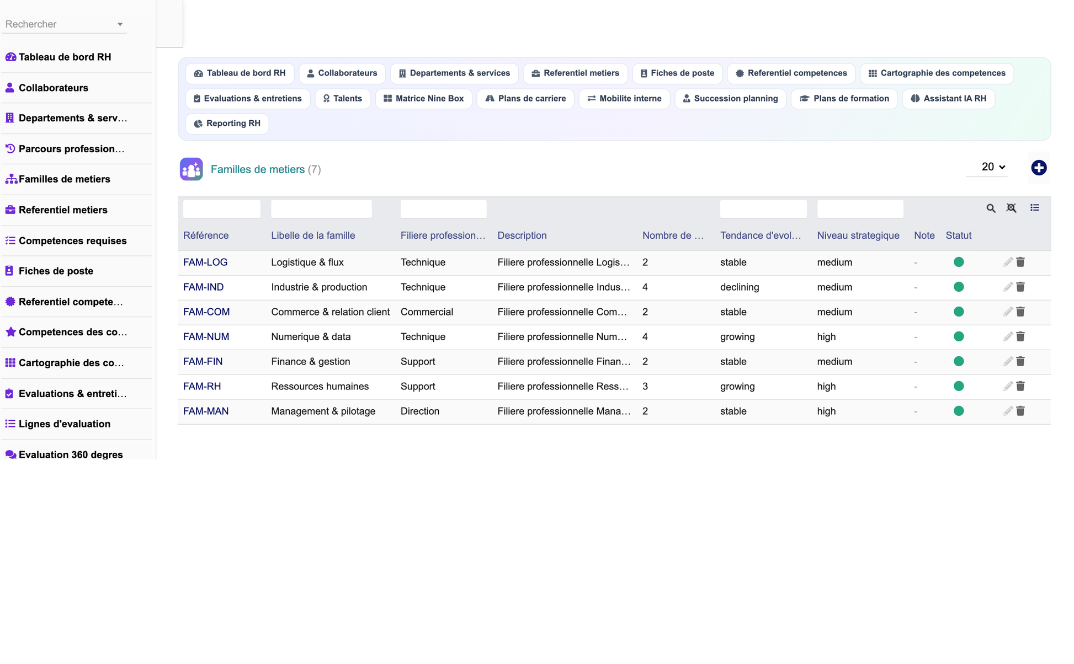The image size is (1074, 664).
Task: Open FAM-RH reference link
Action: pyautogui.click(x=202, y=386)
